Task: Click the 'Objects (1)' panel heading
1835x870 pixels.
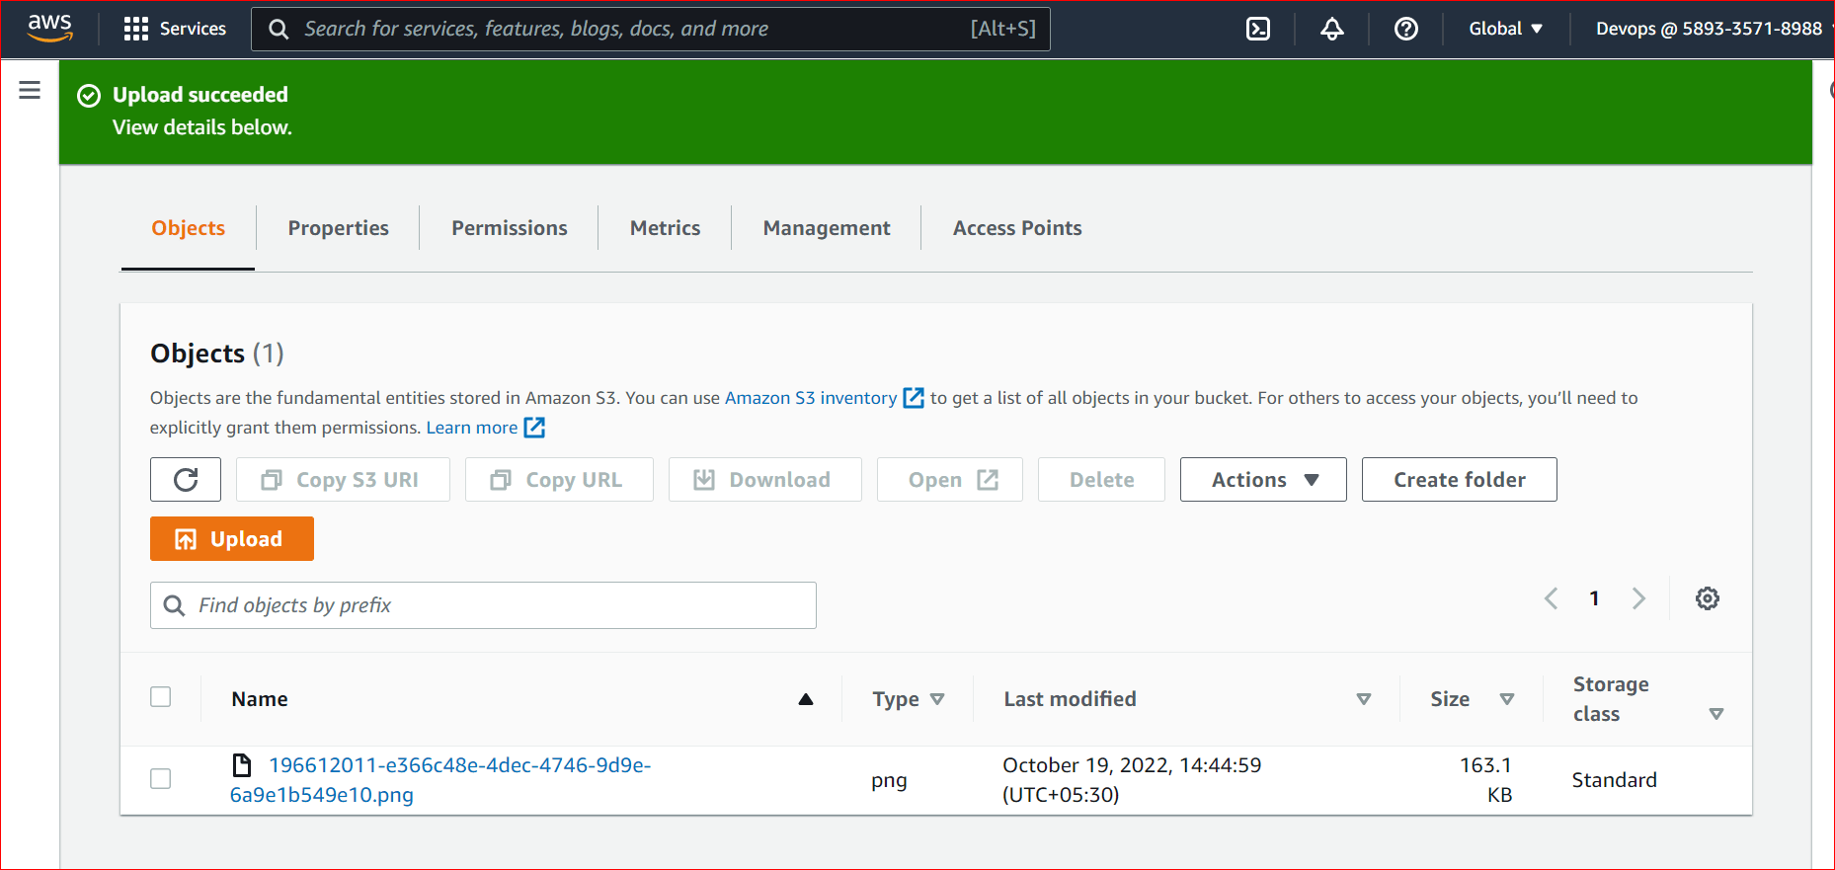Action: click(x=217, y=354)
